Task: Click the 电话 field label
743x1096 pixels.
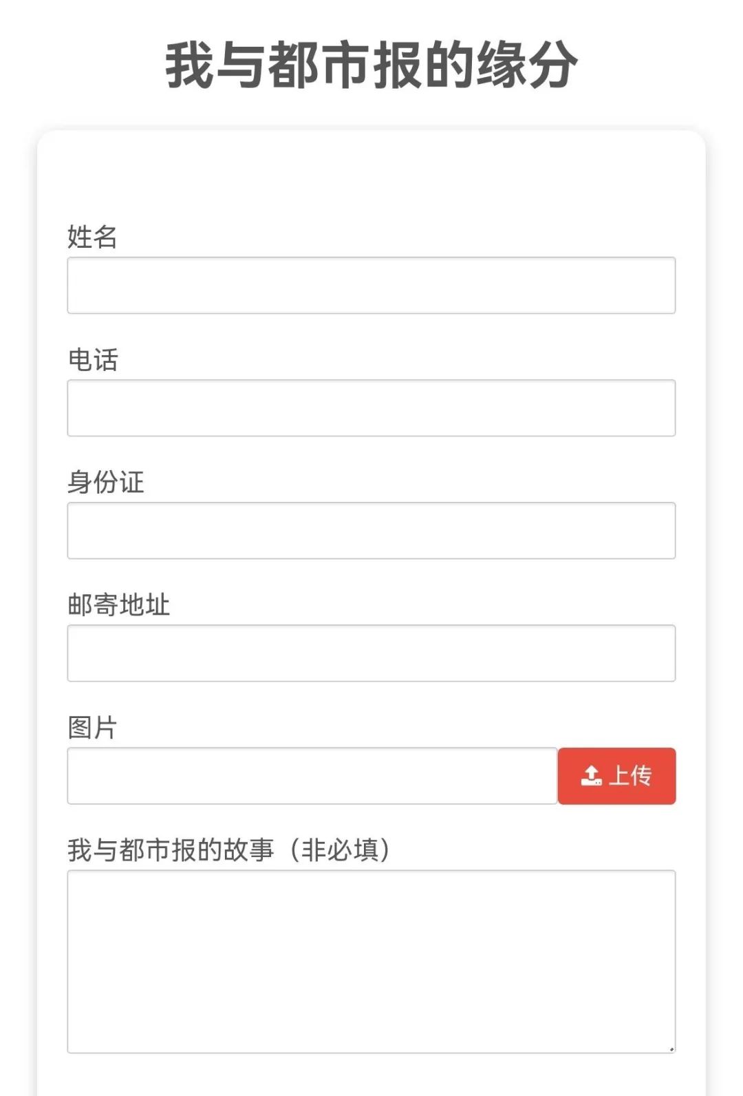Action: [x=93, y=359]
